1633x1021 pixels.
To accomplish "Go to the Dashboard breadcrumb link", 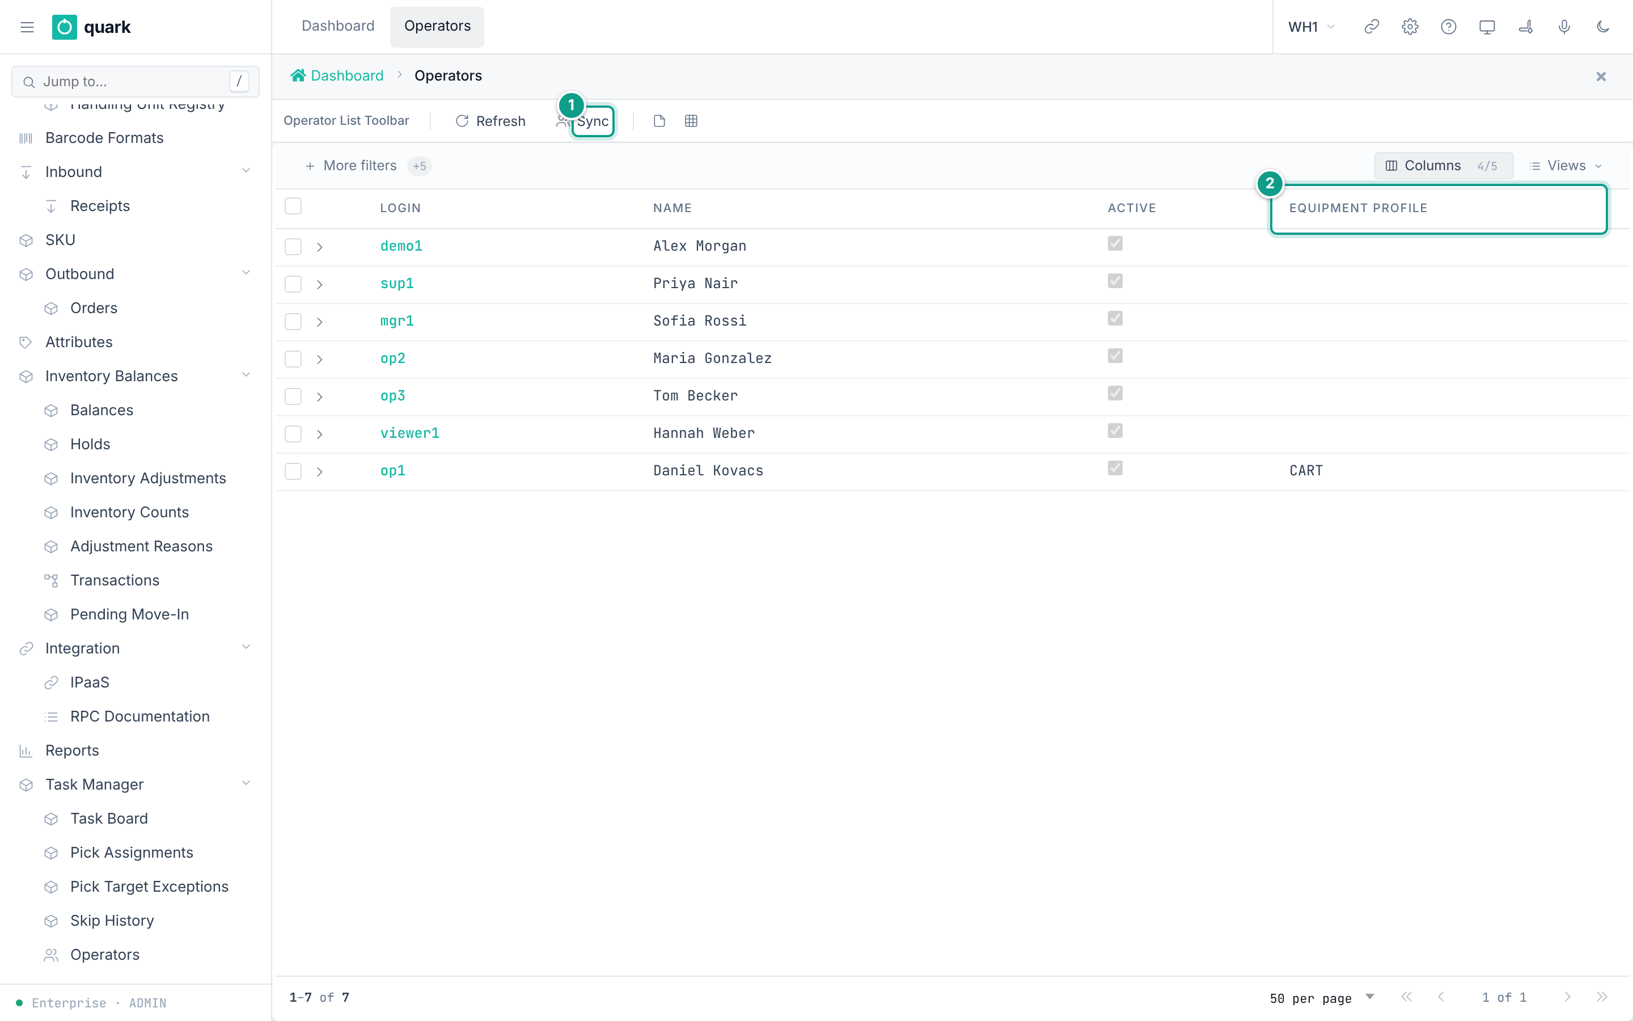I will [337, 75].
